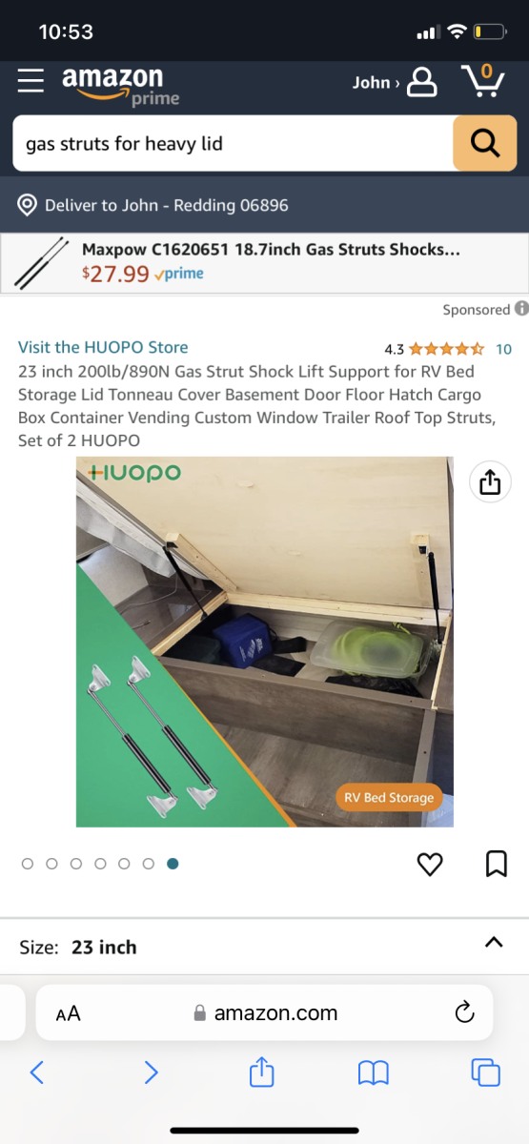The height and width of the screenshot is (1144, 529).
Task: Show Safari tabs overview
Action: coord(486,1072)
